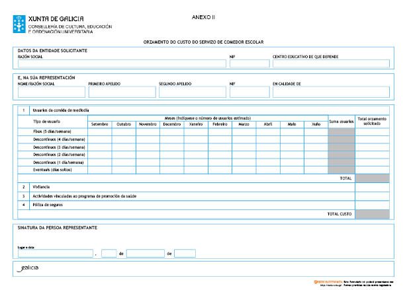The width and height of the screenshot is (407, 290).
Task: Click the Setembro cell for Fixos users
Action: coord(99,131)
